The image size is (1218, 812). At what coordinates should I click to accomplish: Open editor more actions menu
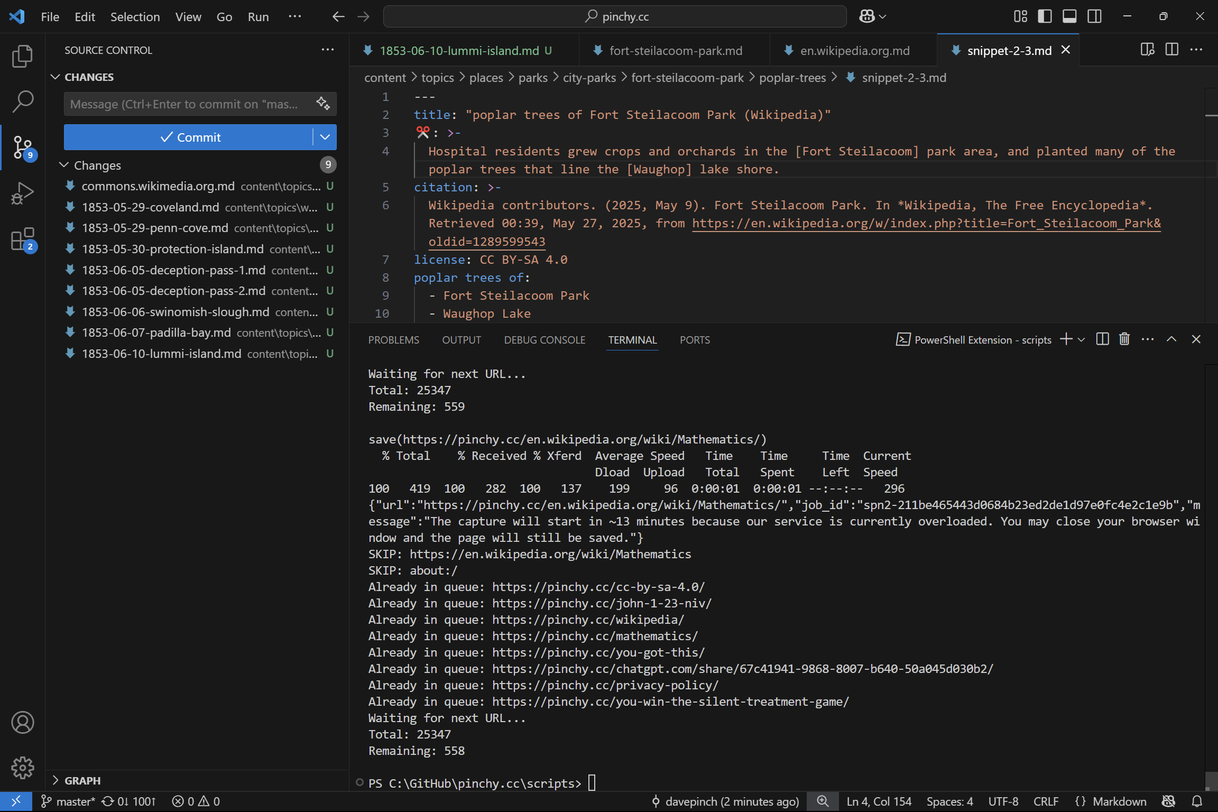1196,50
